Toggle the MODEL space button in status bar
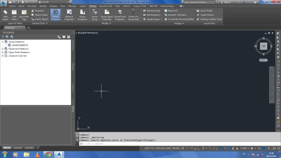This screenshot has height=158, width=281. coord(176,149)
